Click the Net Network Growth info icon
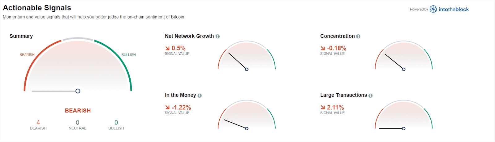This screenshot has height=142, width=495. pos(217,36)
